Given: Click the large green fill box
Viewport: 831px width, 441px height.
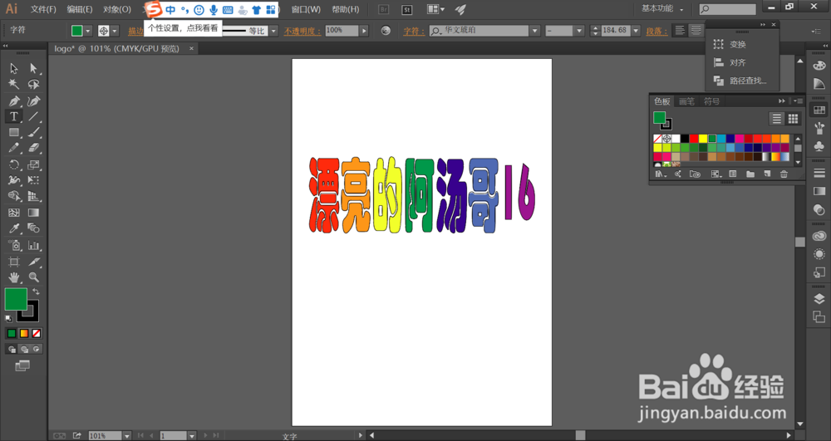Looking at the screenshot, I should 16,299.
